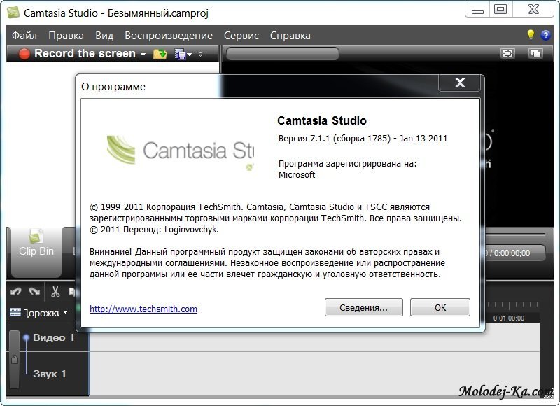Image resolution: width=560 pixels, height=406 pixels.
Task: Click the preview size dropdown field
Action: (282, 54)
